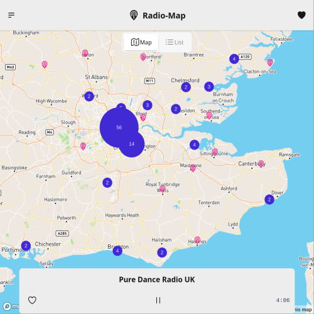
Task: Open the 2-station cluster south of Hailsham
Action: (162, 252)
